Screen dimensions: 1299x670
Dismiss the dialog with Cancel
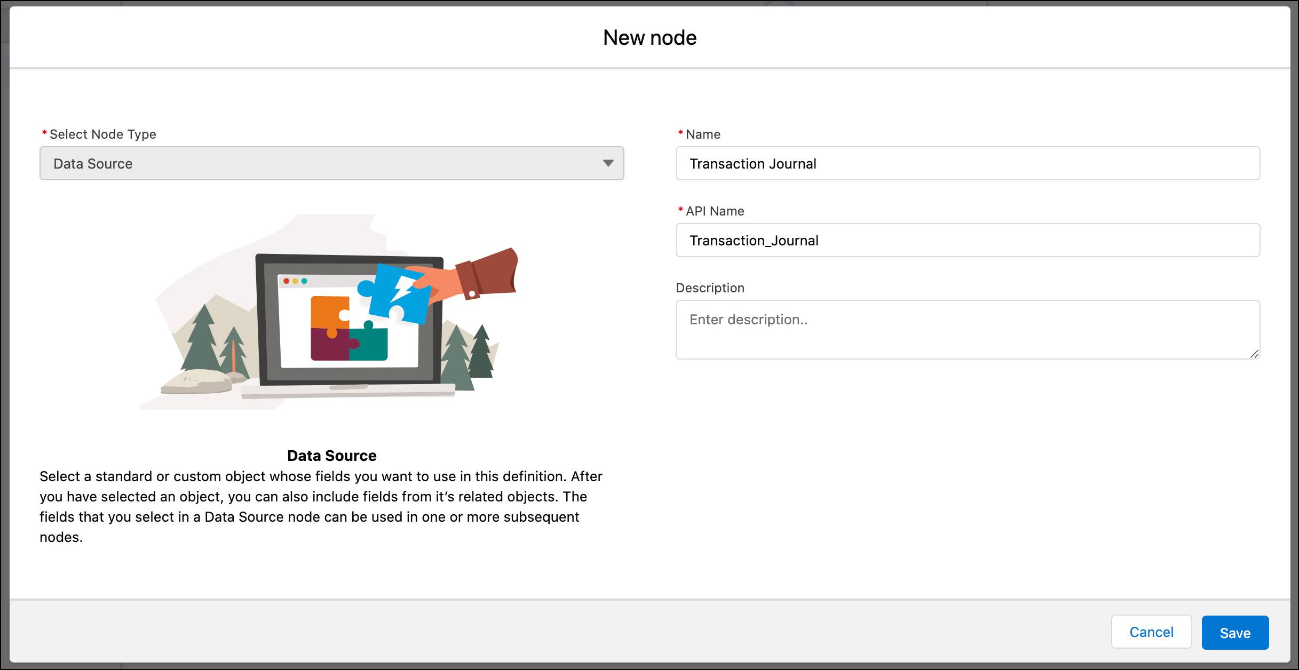coord(1151,632)
